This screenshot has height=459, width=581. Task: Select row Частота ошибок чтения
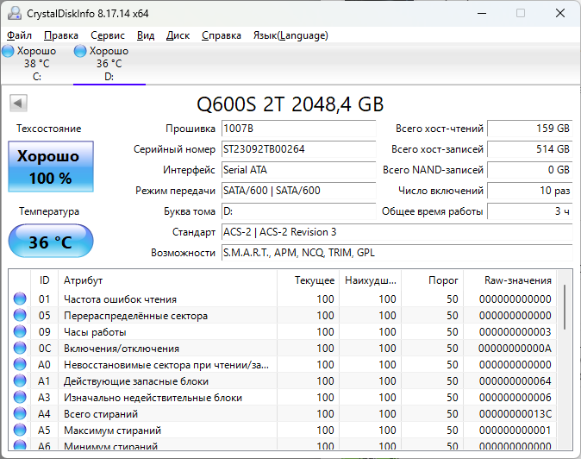click(283, 299)
